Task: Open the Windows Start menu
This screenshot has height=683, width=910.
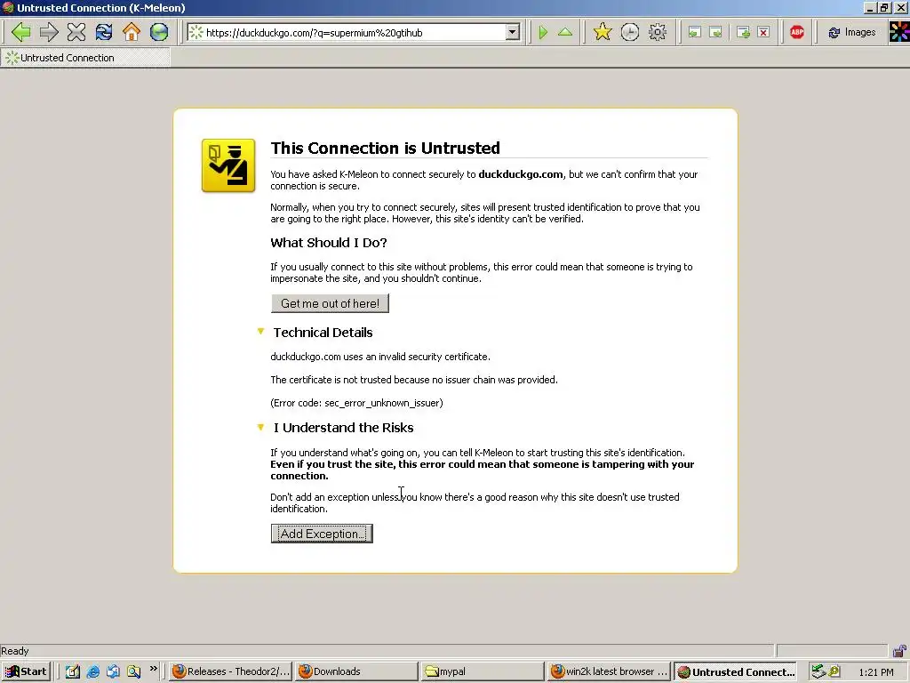Action: click(x=26, y=671)
